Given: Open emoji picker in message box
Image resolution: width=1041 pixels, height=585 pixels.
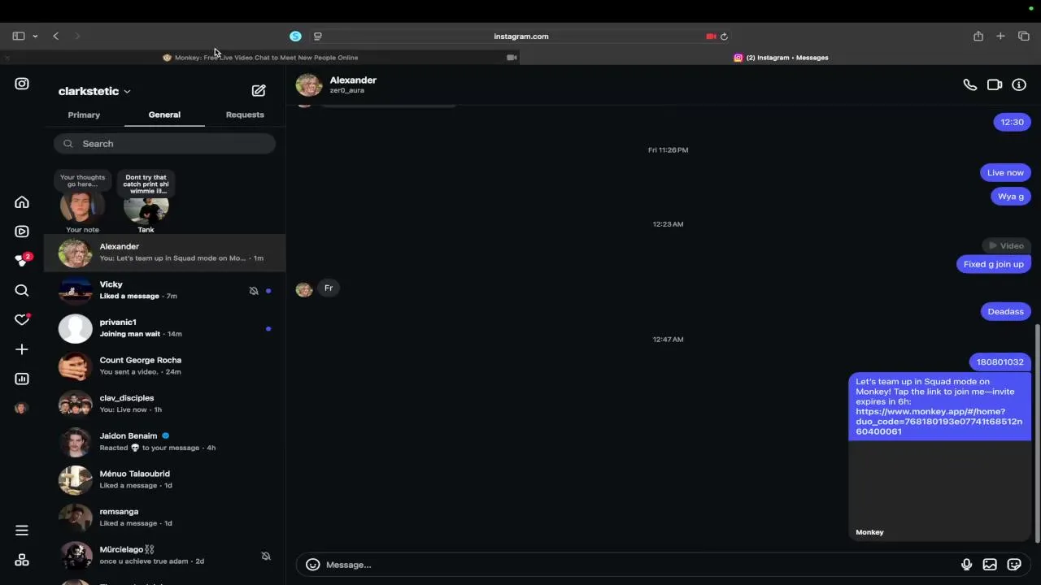Looking at the screenshot, I should (x=312, y=565).
